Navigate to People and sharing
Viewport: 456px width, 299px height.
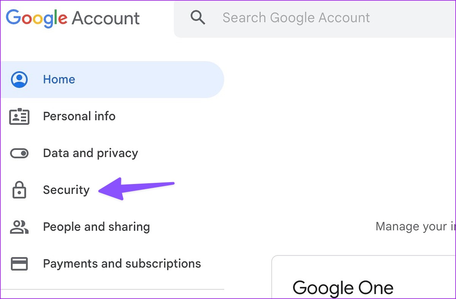click(x=96, y=227)
